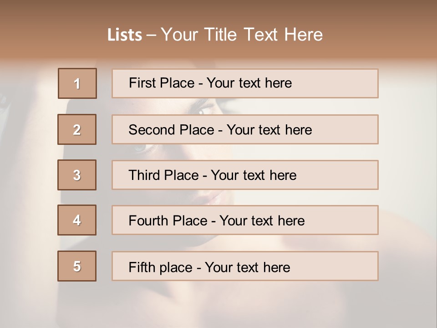Select the number 4 box
The image size is (437, 328).
click(77, 220)
